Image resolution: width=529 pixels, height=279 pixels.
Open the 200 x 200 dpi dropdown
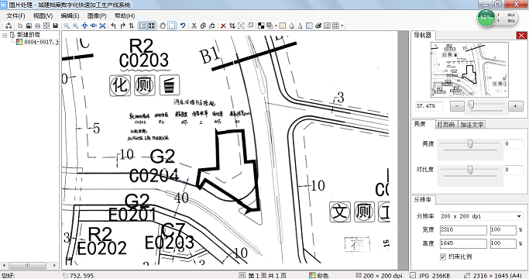pyautogui.click(x=482, y=216)
